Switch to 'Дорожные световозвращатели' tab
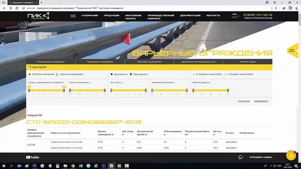301x169 pixels. [198, 61]
